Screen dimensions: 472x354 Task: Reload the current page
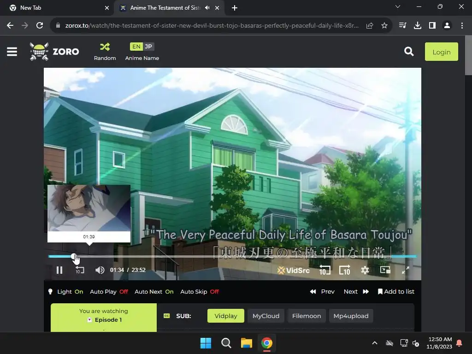pyautogui.click(x=40, y=26)
